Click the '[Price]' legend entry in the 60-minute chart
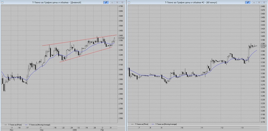Viewport: 268px width, 131px height. pos(141,124)
